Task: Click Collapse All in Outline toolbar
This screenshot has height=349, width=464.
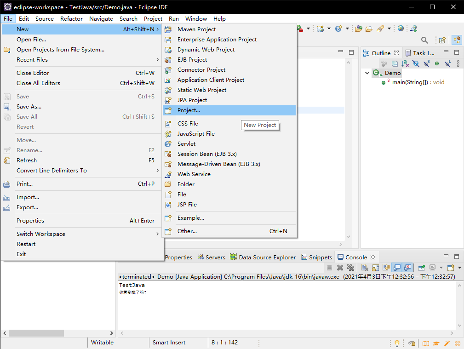Action: point(395,63)
